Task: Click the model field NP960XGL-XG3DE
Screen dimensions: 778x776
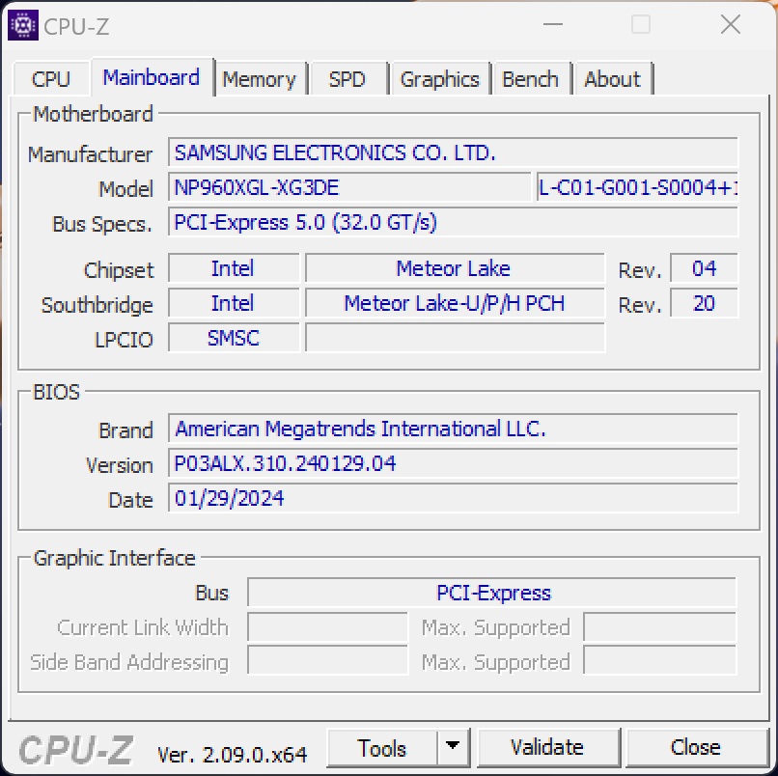Action: (x=349, y=187)
